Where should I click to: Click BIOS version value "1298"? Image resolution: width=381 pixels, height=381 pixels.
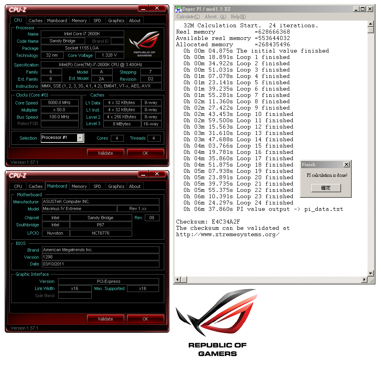tap(101, 257)
